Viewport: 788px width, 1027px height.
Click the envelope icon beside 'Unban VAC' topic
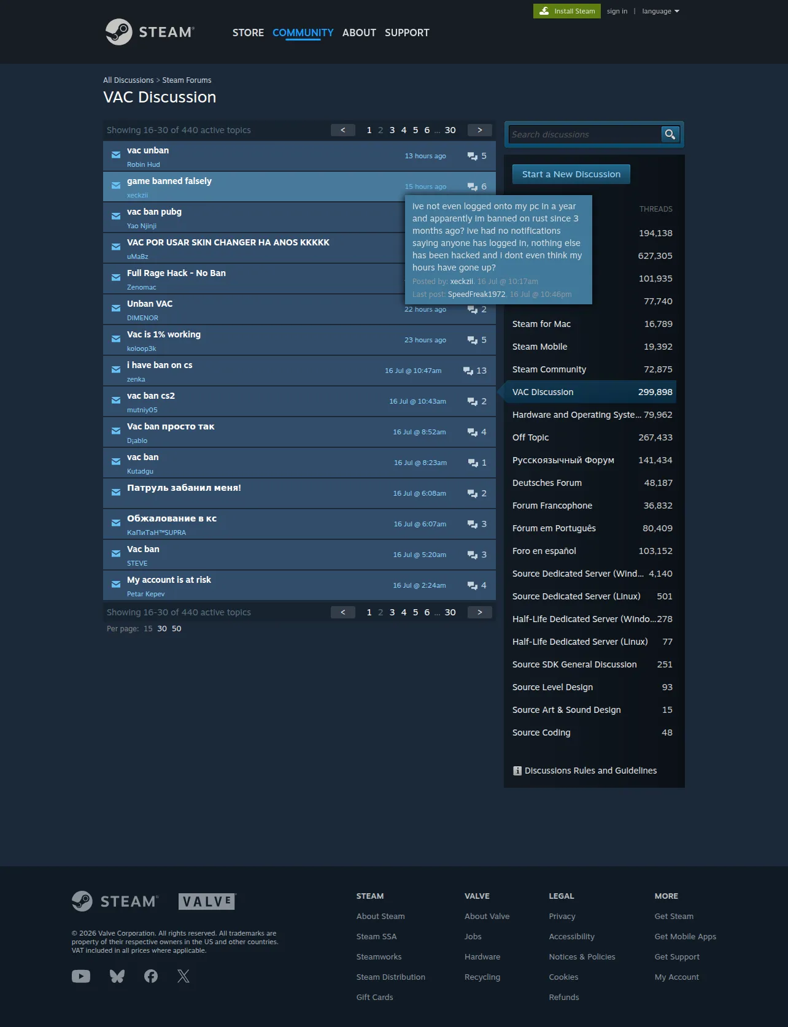click(116, 309)
